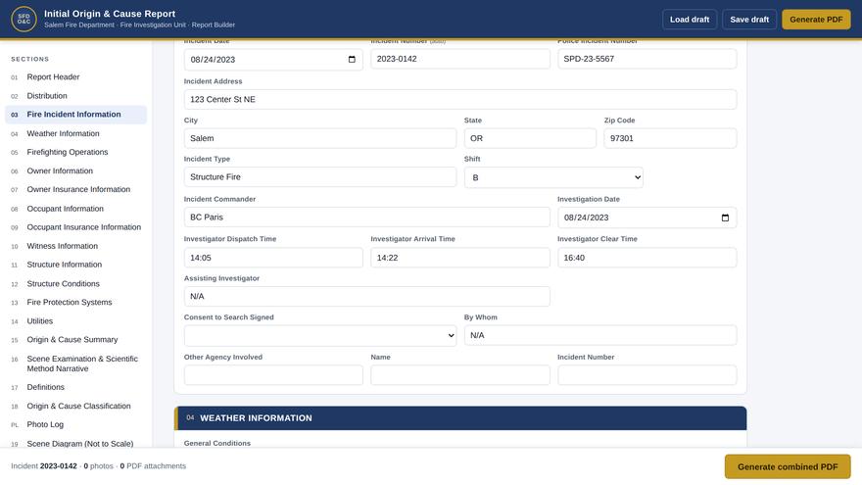Open Owner Insurance Information section
This screenshot has width=862, height=485.
(75, 190)
